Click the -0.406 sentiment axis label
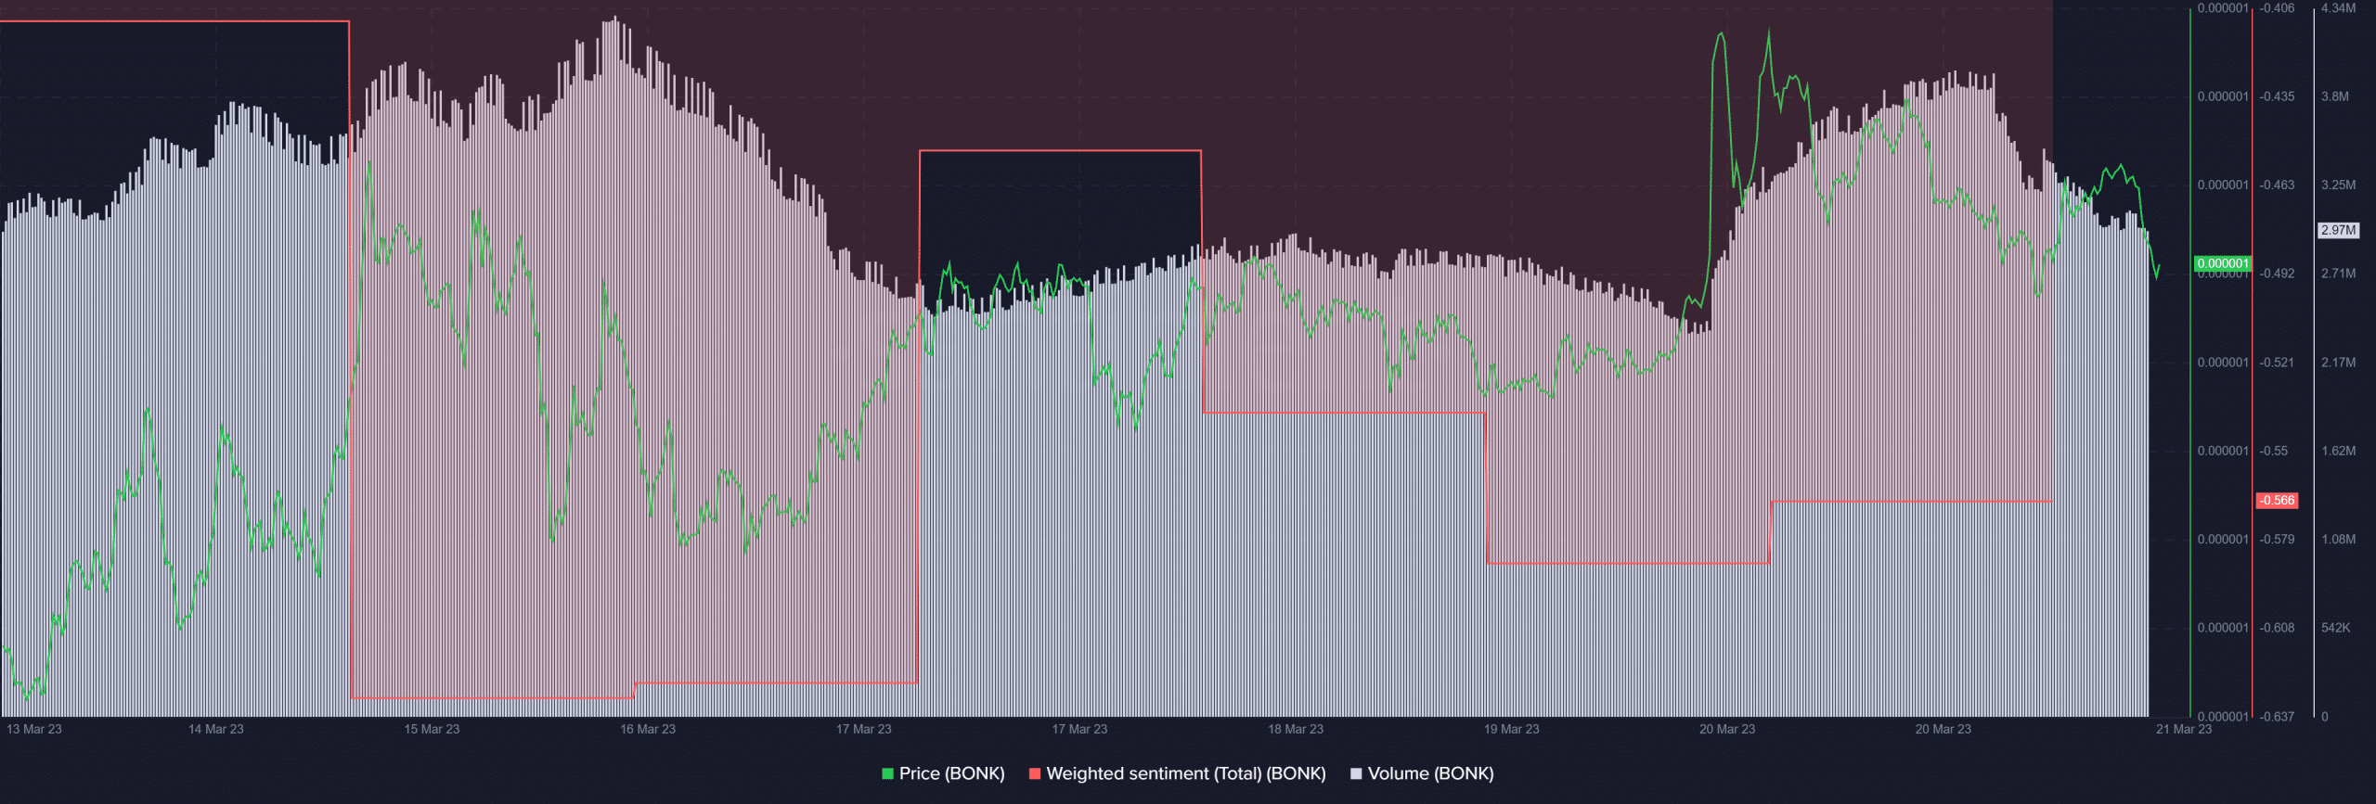This screenshot has width=2376, height=804. coord(2277,8)
